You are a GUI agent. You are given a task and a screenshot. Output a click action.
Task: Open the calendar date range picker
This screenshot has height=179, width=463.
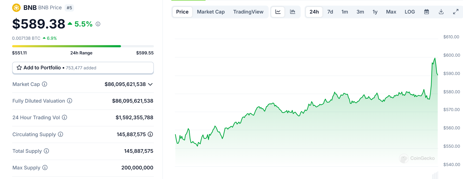pyautogui.click(x=427, y=12)
